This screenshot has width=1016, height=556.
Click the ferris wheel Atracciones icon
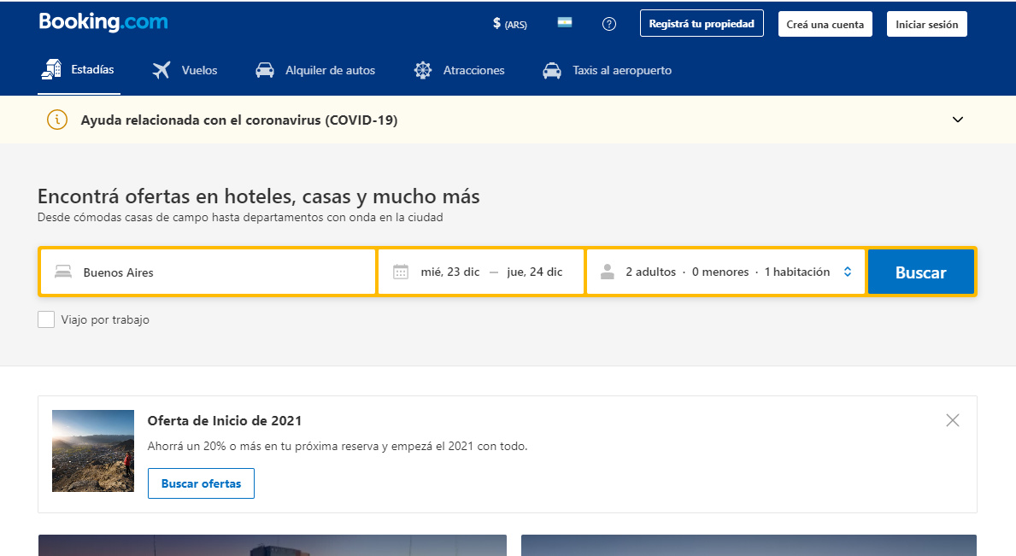[x=422, y=70]
